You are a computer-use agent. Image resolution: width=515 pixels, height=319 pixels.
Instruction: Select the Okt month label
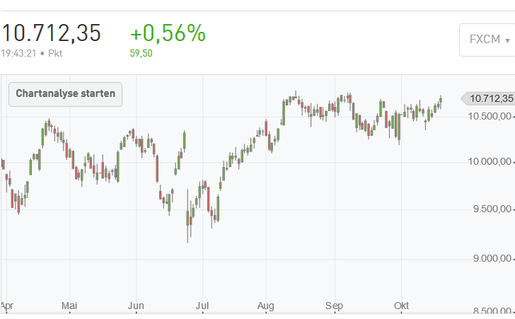point(402,306)
